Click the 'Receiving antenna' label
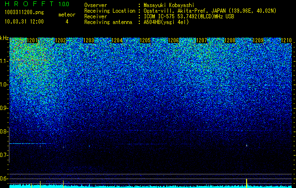This screenshot has height=188, width=296. tap(108, 22)
